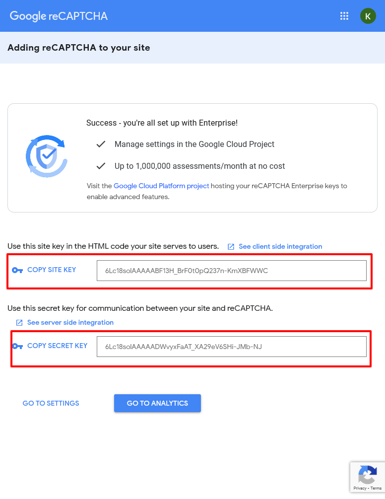Follow See client side integration link
Image resolution: width=385 pixels, height=499 pixels.
click(x=280, y=246)
